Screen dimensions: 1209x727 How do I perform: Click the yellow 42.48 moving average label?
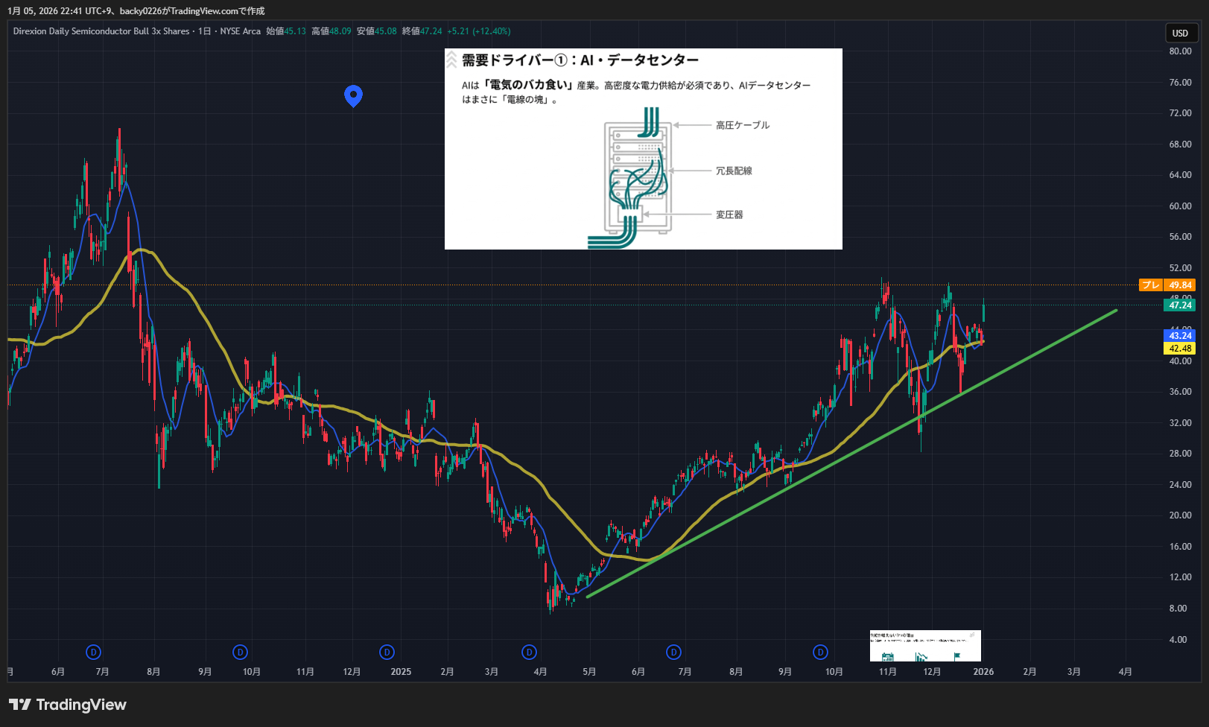click(1180, 349)
